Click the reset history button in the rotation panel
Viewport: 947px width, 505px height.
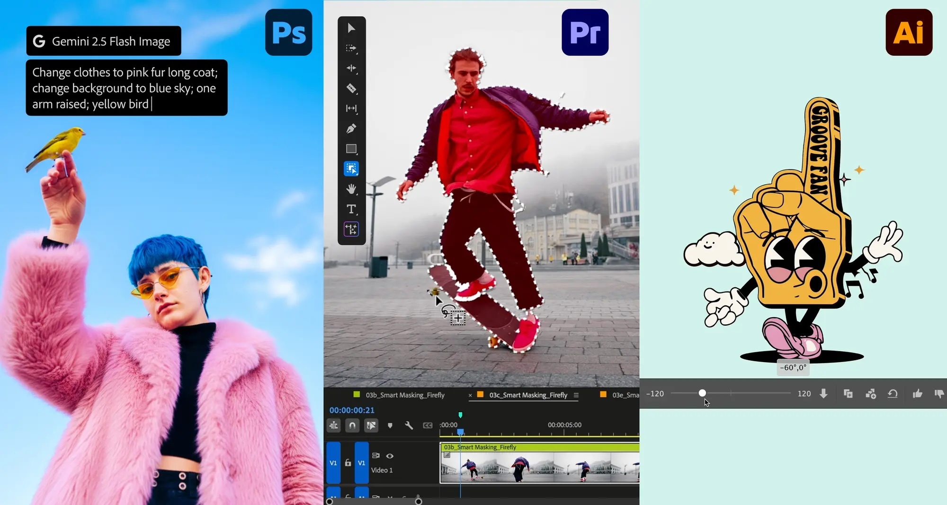click(x=893, y=393)
